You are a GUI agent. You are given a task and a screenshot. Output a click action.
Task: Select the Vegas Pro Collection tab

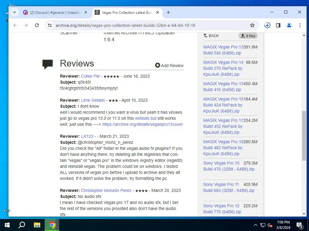click(127, 13)
